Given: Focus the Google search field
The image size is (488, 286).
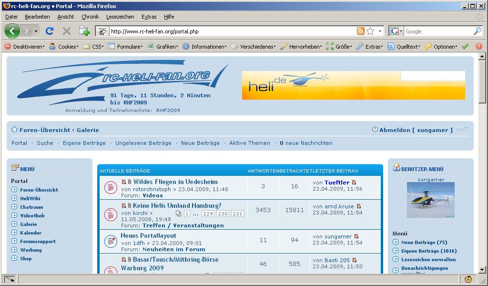Looking at the screenshot, I should tap(438, 31).
